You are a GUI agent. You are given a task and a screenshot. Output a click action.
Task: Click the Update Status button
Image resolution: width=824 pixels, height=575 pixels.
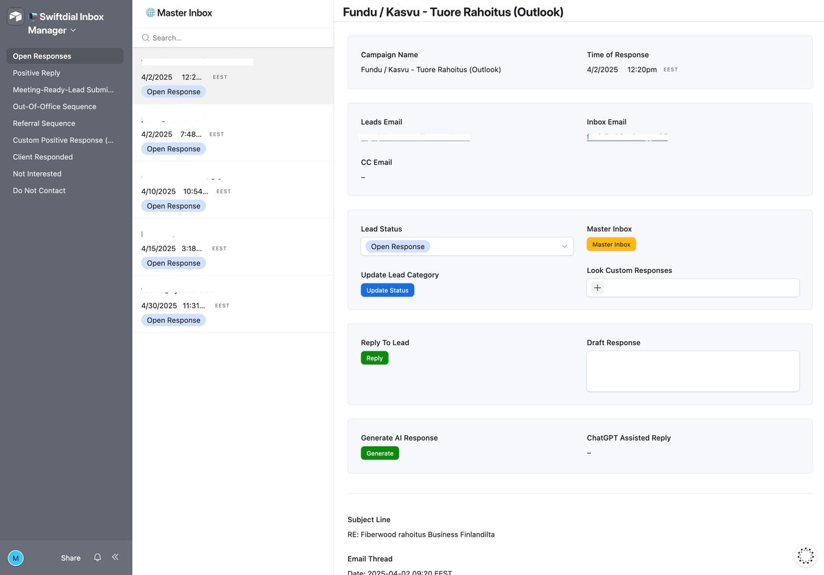click(x=387, y=290)
